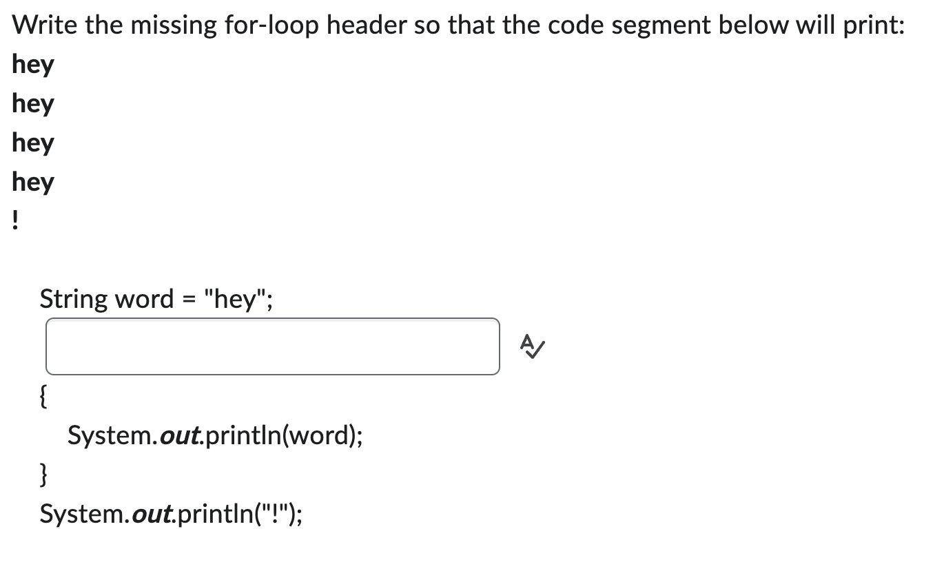Click inside the empty for-loop answer box
Viewport: 944px width, 562px height.
pos(272,346)
